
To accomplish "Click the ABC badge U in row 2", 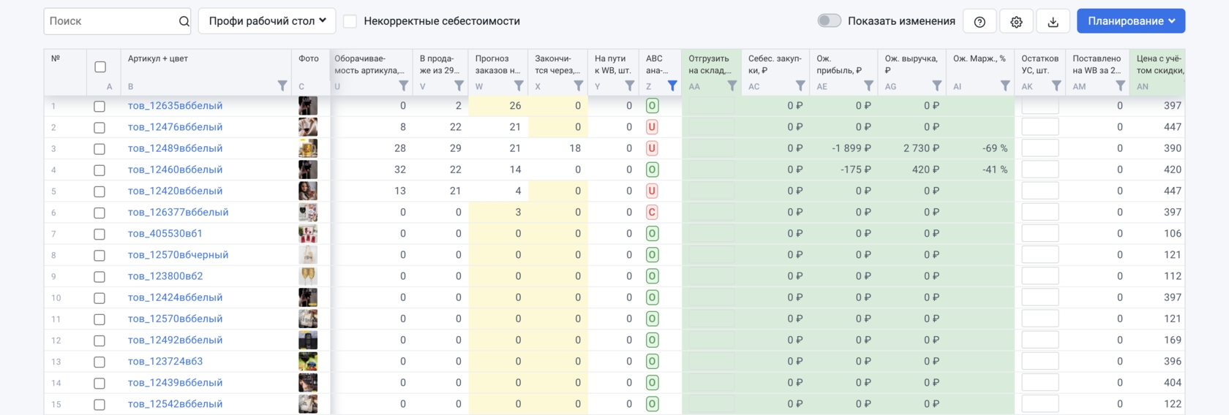I will click(652, 127).
